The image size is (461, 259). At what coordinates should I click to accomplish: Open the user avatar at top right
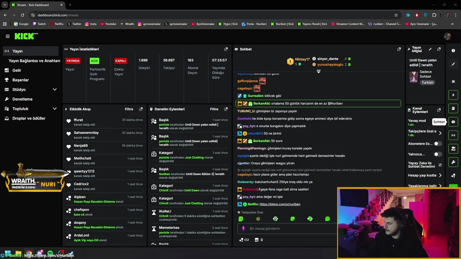[x=447, y=36]
